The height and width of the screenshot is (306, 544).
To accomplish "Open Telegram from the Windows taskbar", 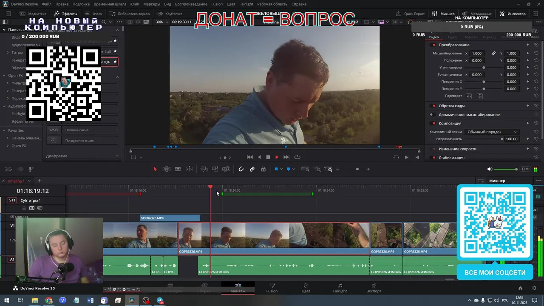I will click(160, 300).
